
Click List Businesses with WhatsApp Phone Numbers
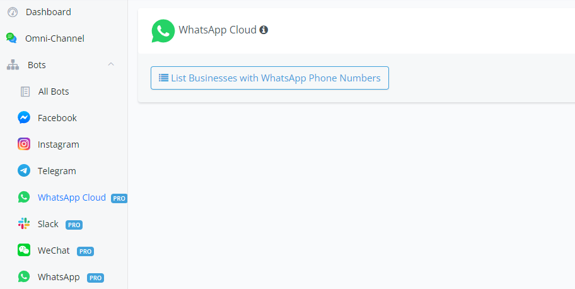(270, 78)
